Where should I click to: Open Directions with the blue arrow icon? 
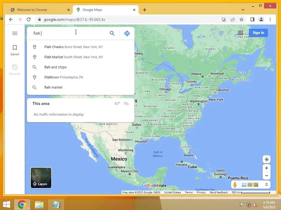pyautogui.click(x=127, y=33)
